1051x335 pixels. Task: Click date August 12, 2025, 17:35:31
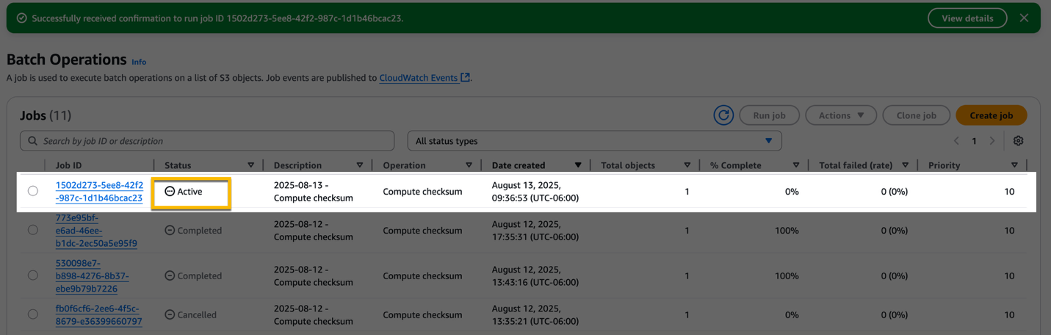[535, 231]
